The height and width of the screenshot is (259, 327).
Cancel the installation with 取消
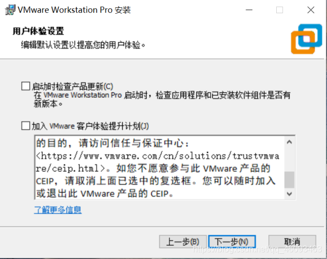[x=292, y=242]
